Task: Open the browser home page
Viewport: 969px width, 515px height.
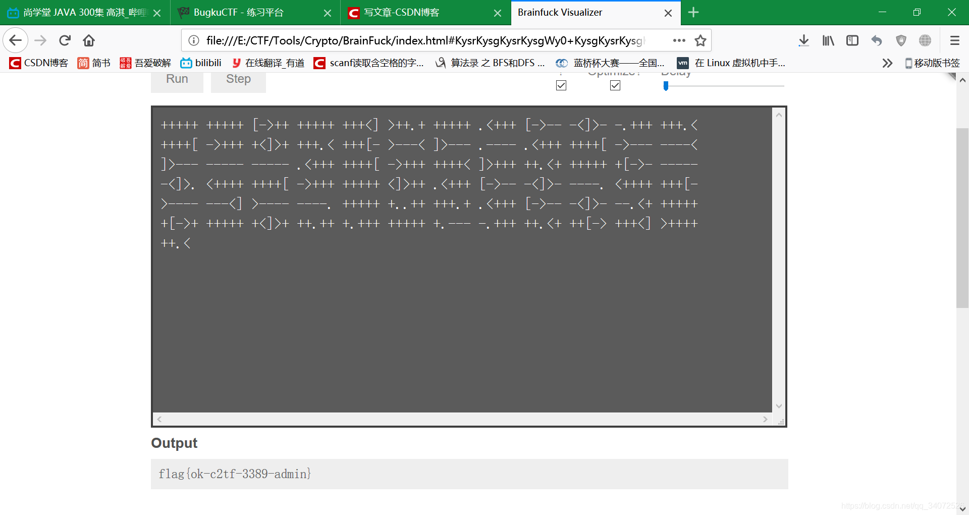Action: click(x=89, y=40)
